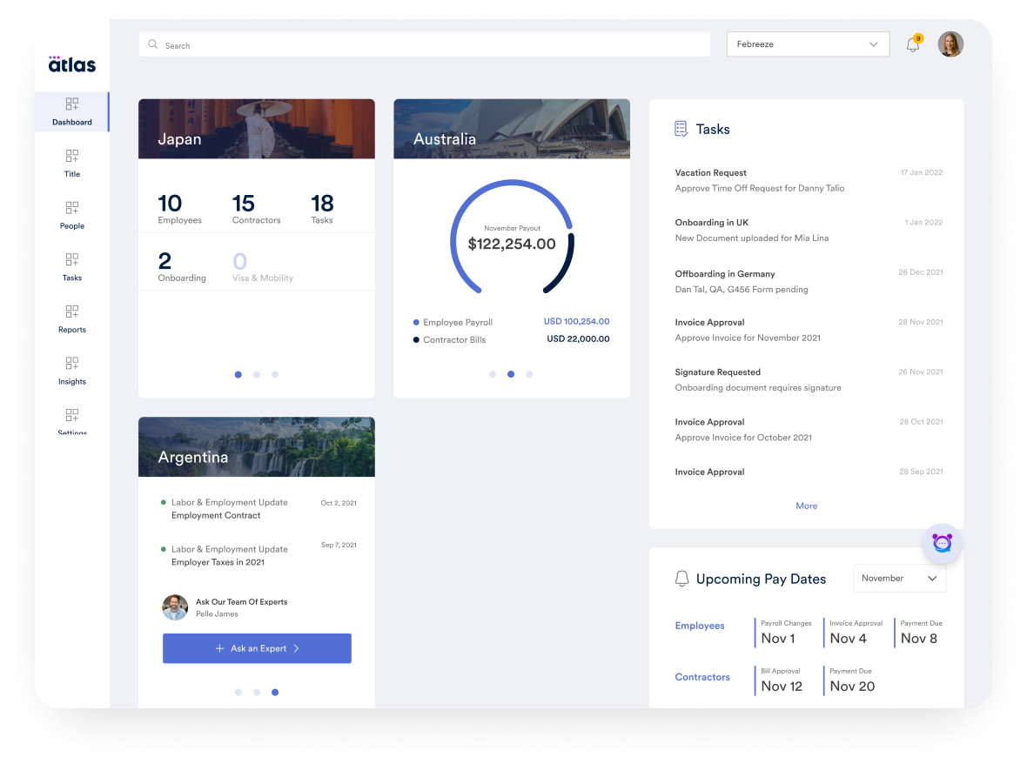Click Contractors Payment Due Nov 20

851,680
